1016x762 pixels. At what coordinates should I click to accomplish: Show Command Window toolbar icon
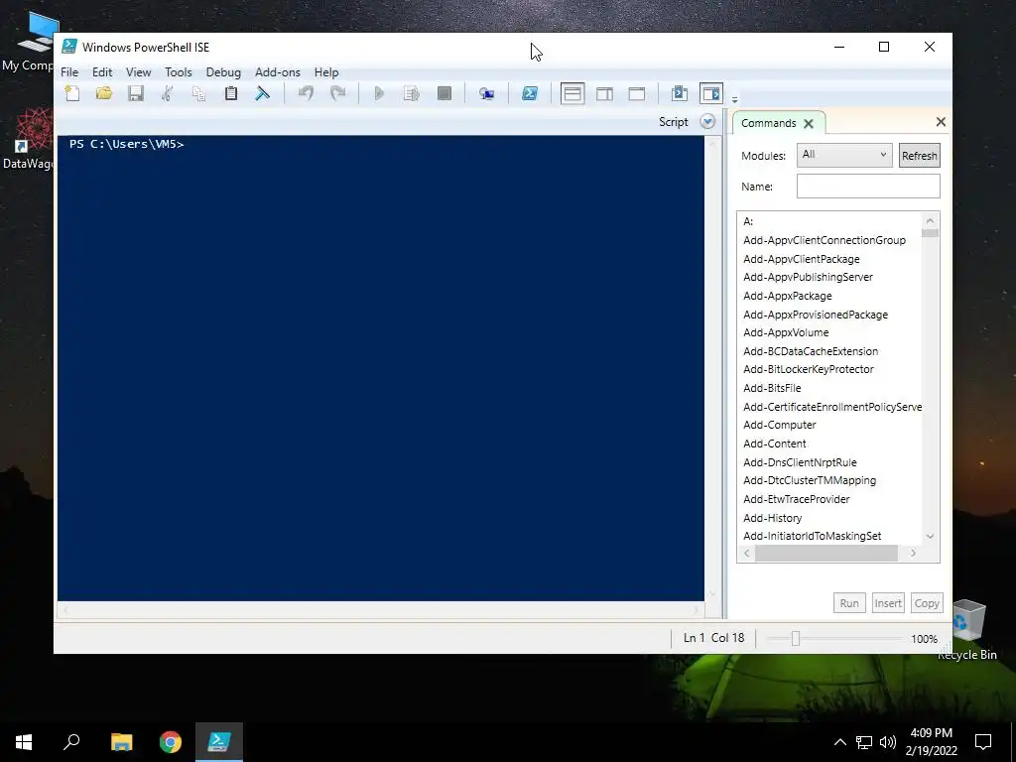(x=679, y=93)
